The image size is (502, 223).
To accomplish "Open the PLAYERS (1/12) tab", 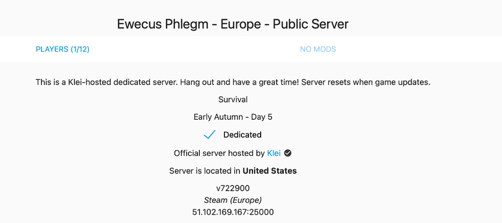I will (63, 49).
